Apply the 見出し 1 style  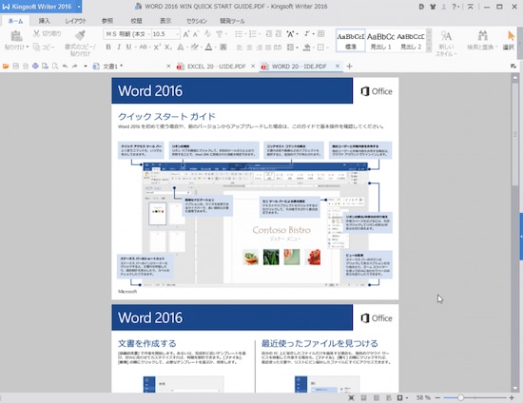[x=380, y=41]
